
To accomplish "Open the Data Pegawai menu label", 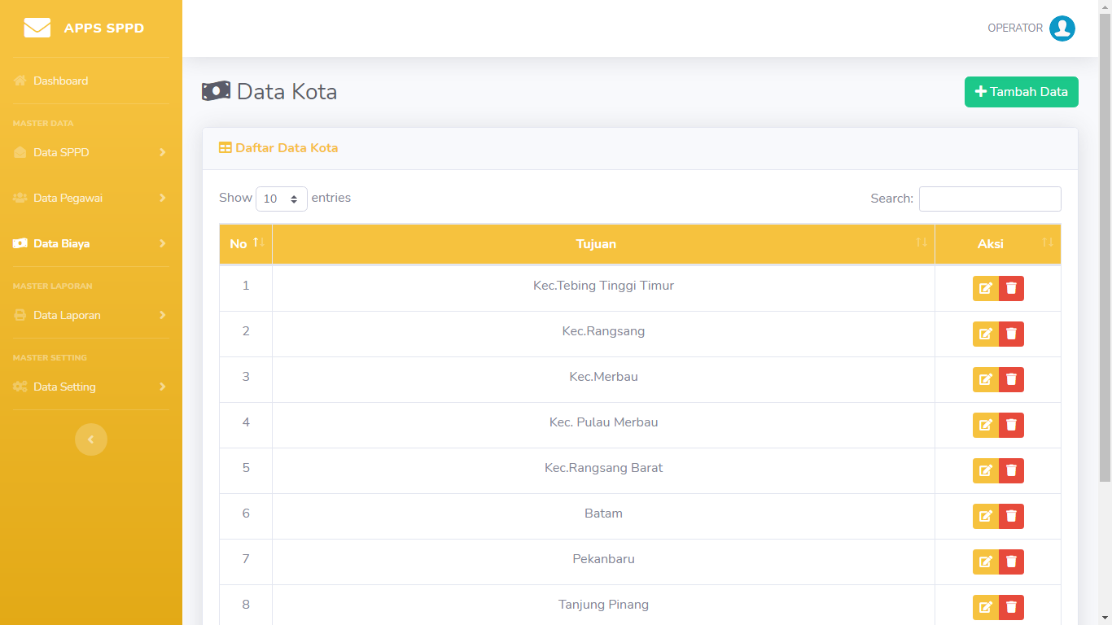I will [68, 198].
